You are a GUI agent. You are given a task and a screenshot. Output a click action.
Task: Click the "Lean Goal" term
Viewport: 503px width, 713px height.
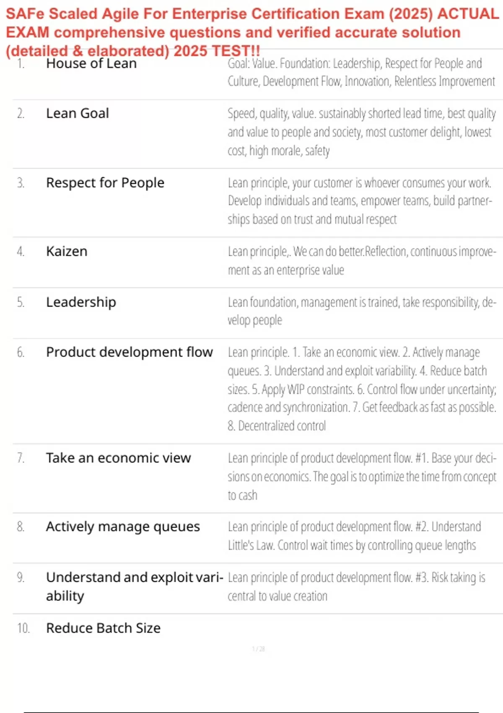pos(78,113)
